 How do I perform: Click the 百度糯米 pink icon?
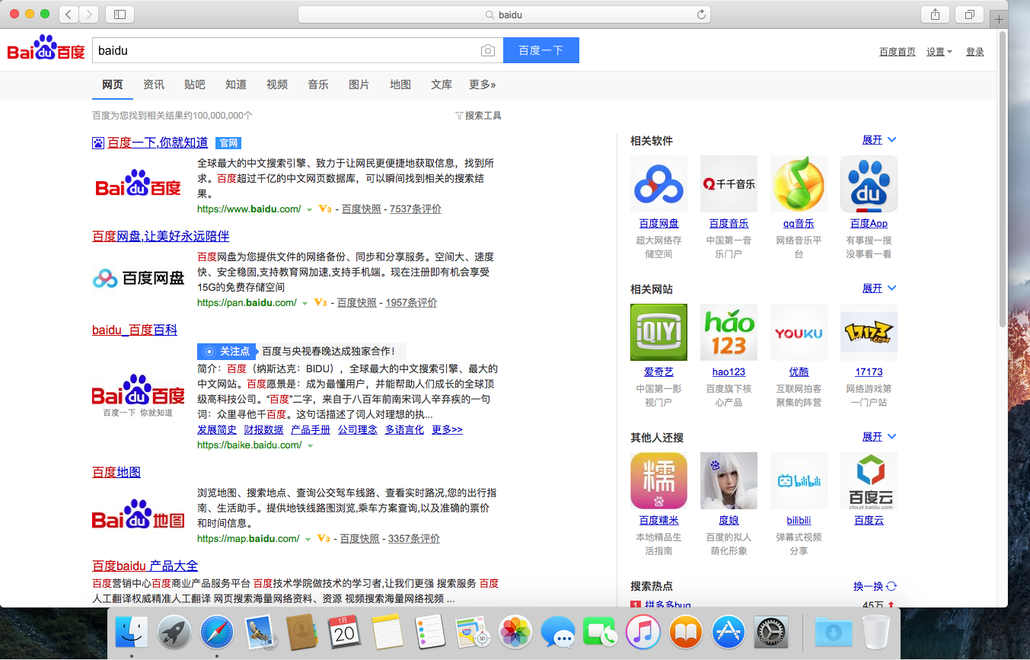click(658, 480)
